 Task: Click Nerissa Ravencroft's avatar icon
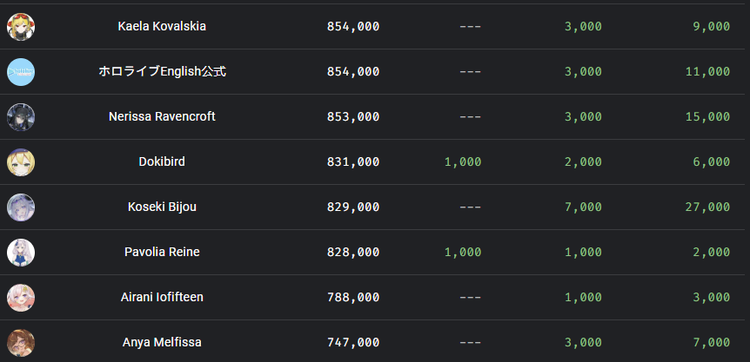[x=21, y=117]
